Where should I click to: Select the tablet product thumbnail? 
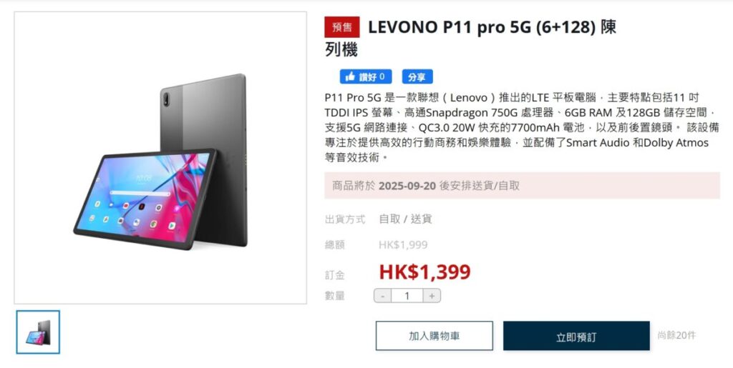[38, 332]
